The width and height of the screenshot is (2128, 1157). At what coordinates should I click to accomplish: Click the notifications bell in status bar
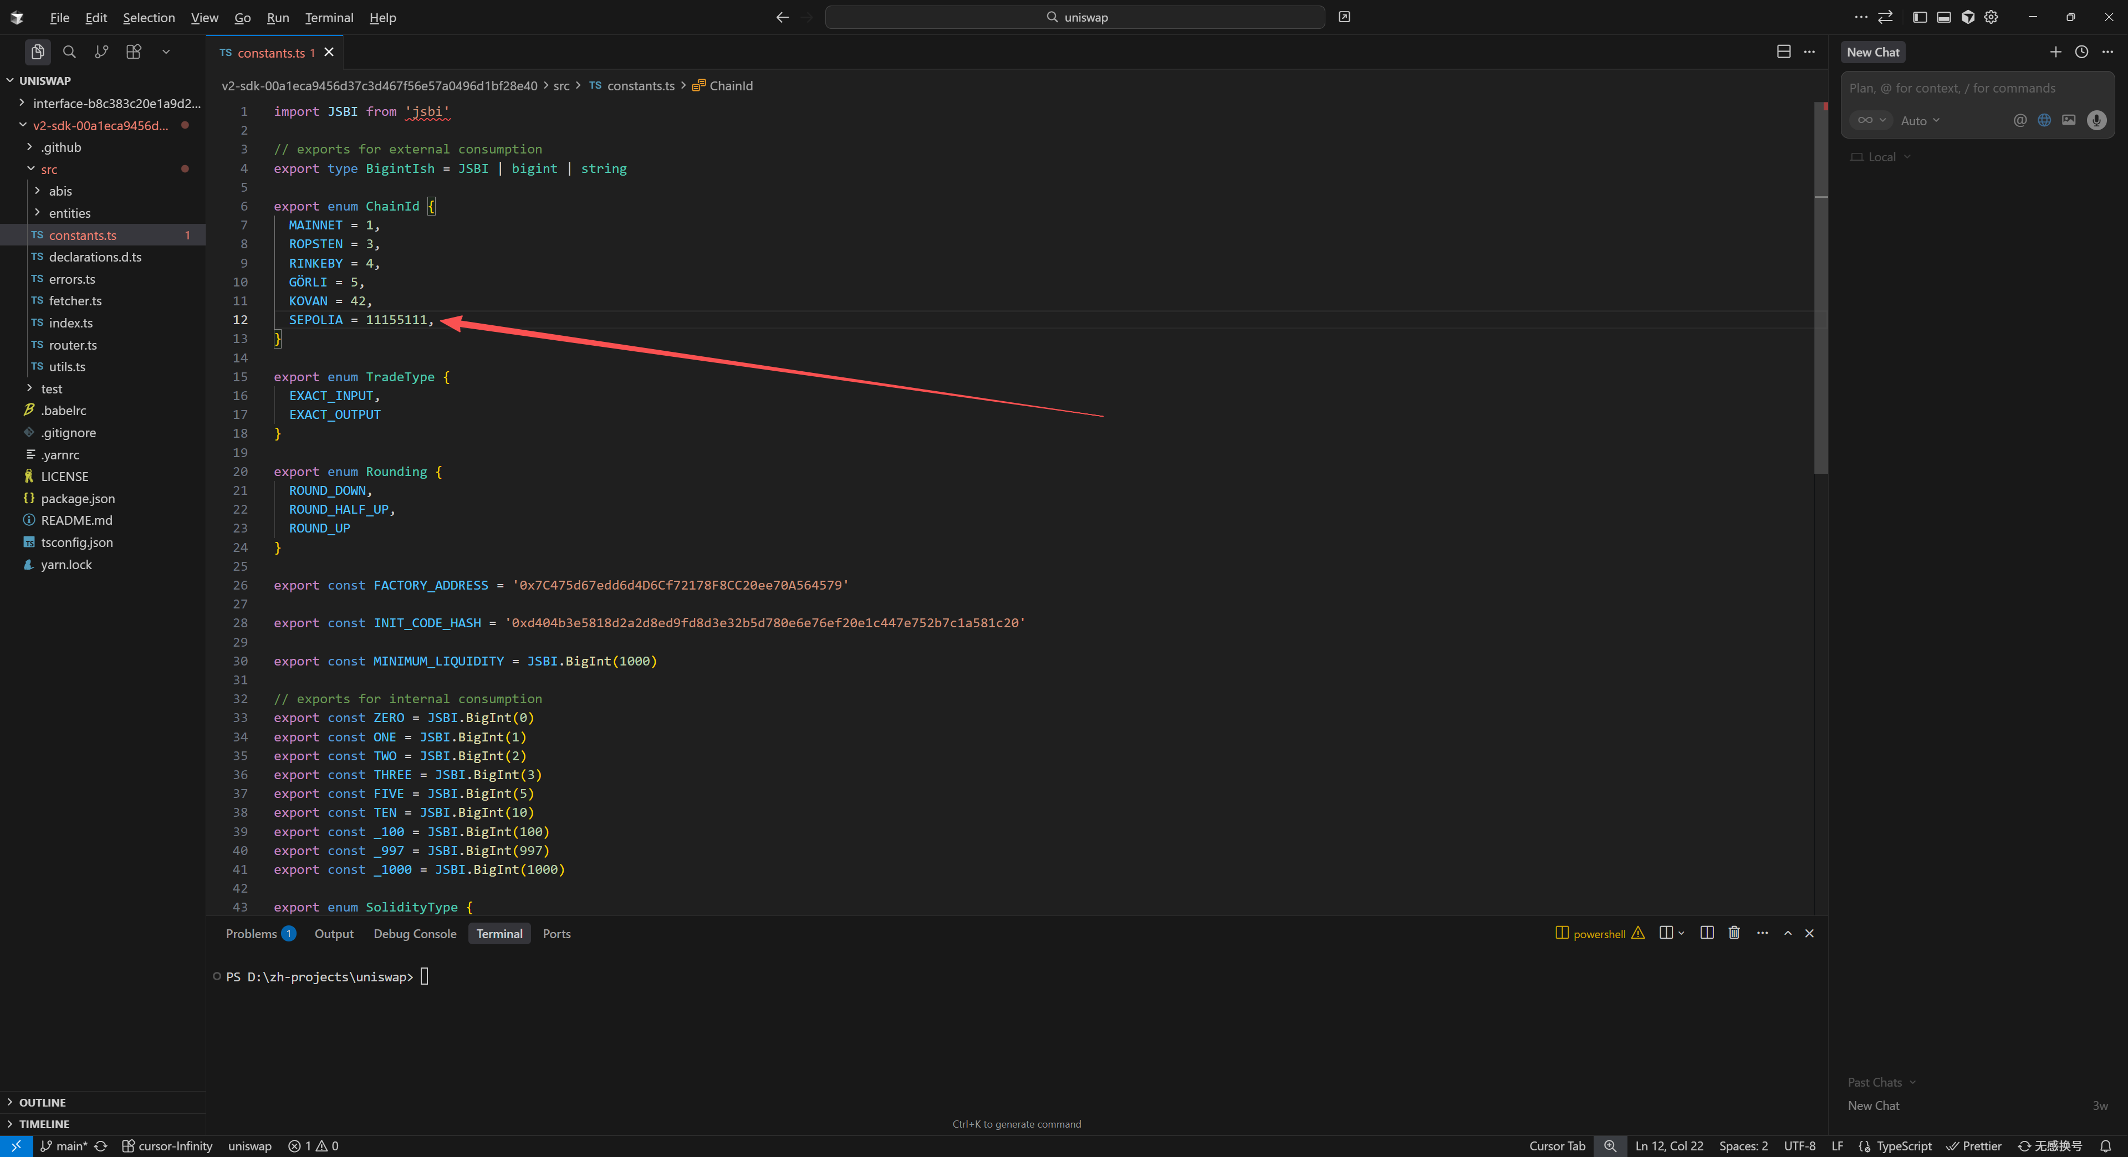point(2106,1146)
